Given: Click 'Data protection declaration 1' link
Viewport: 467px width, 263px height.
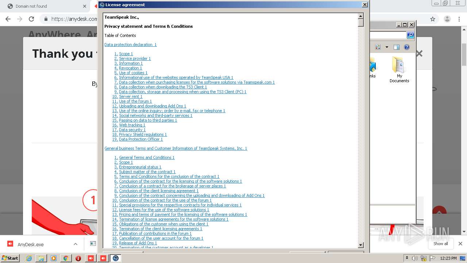Looking at the screenshot, I should tap(130, 45).
